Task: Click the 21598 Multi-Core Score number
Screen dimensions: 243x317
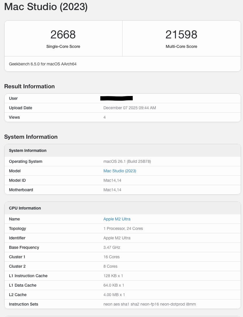Action: click(181, 35)
